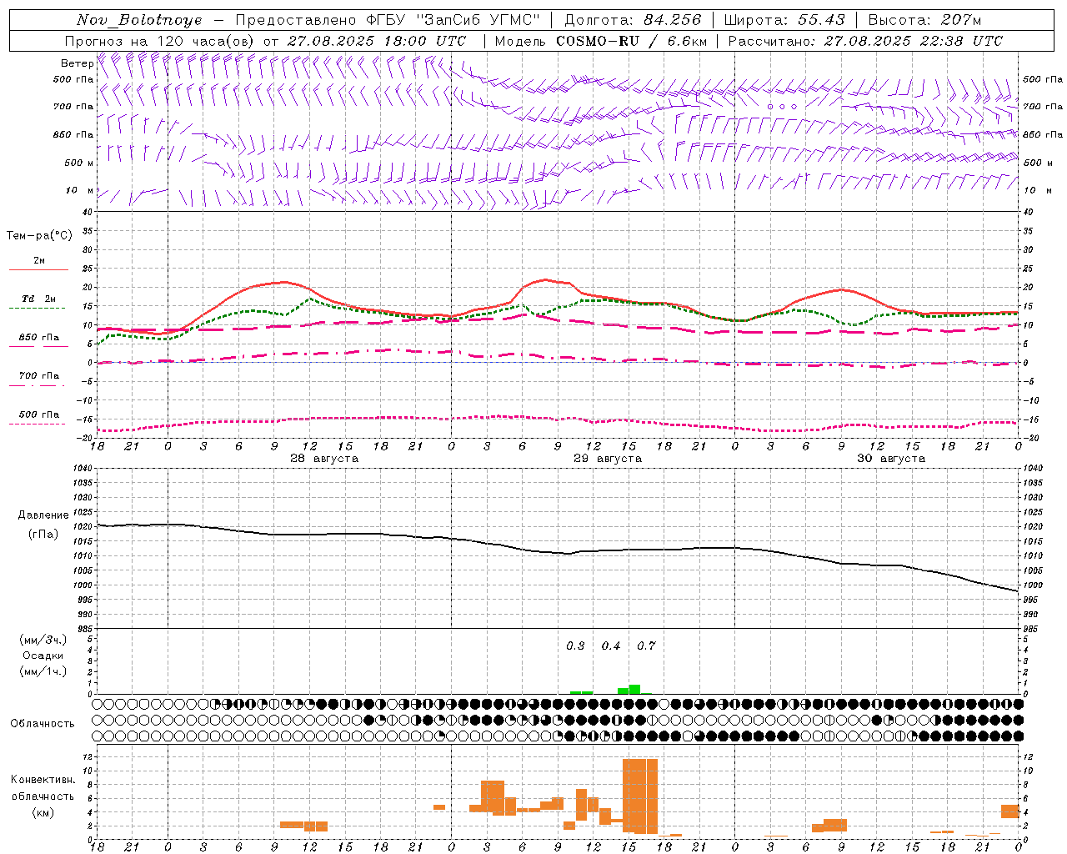Click the calm-wind circles at 700 гПа level
This screenshot has width=1067, height=854.
click(x=782, y=107)
